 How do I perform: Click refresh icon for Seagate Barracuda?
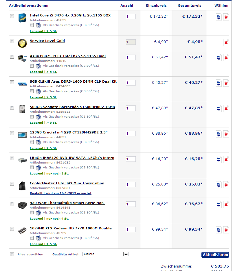pos(219,109)
